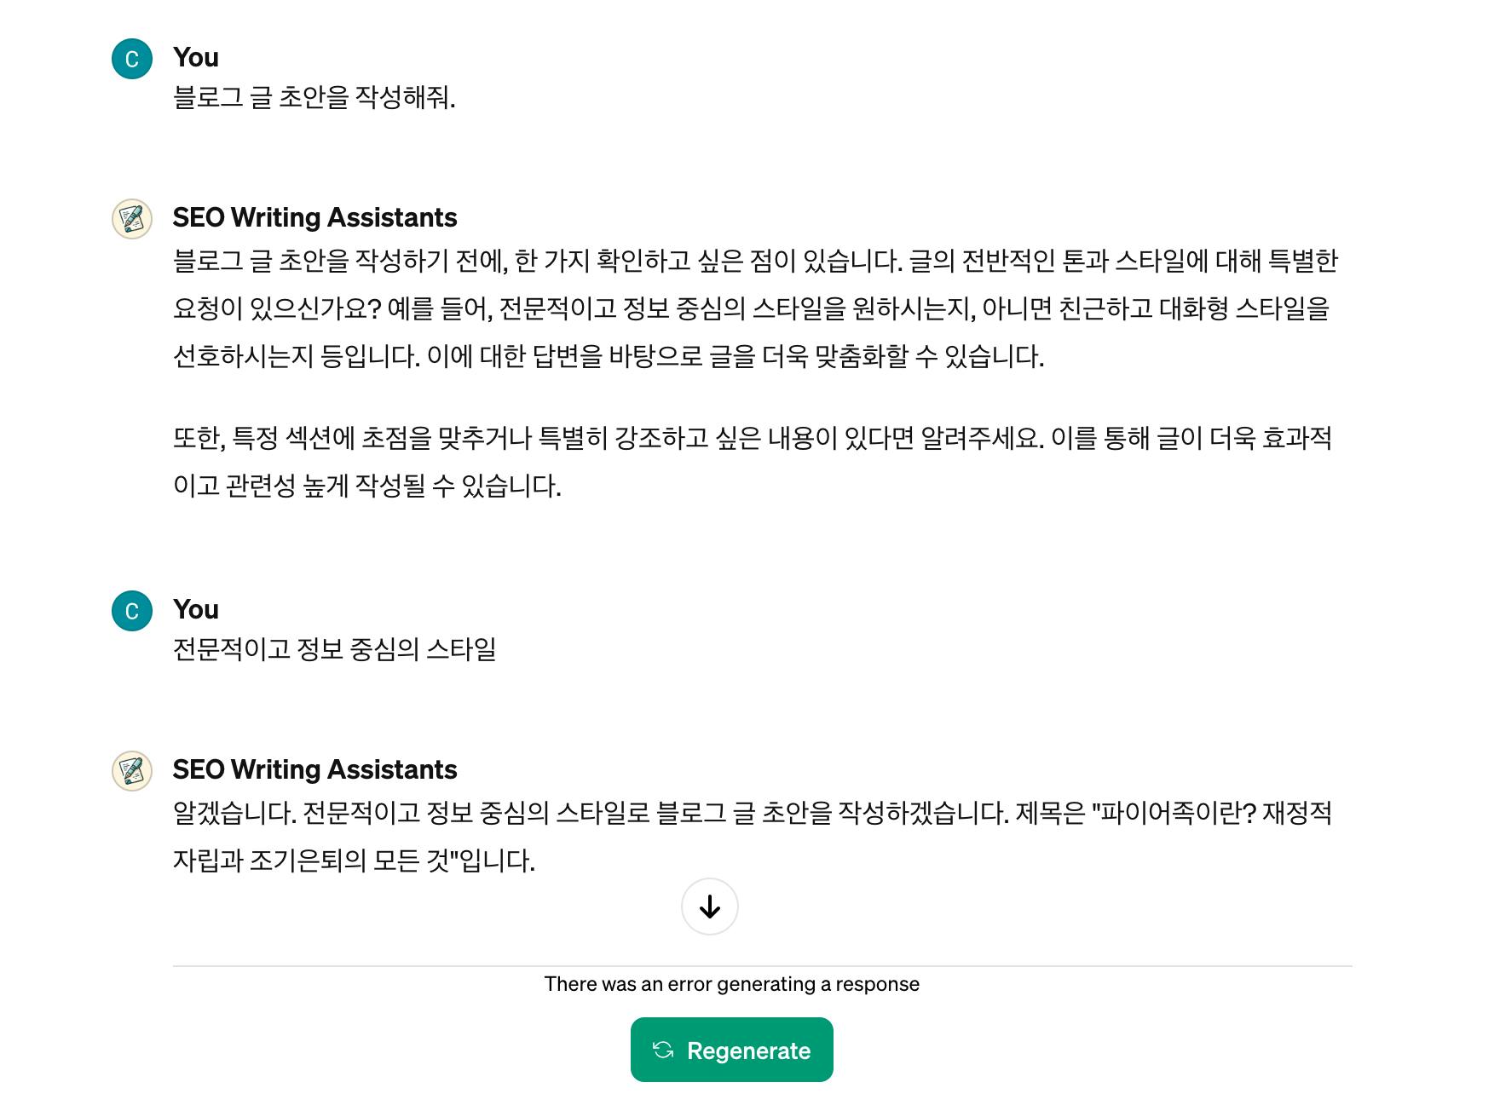Click the line starting "요청이 있으신가요?"
Screen dimensions: 1500x1111
coord(750,308)
